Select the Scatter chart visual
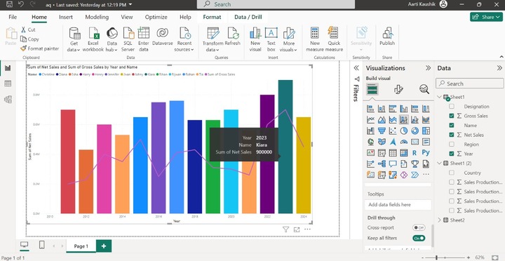 [x=393, y=130]
